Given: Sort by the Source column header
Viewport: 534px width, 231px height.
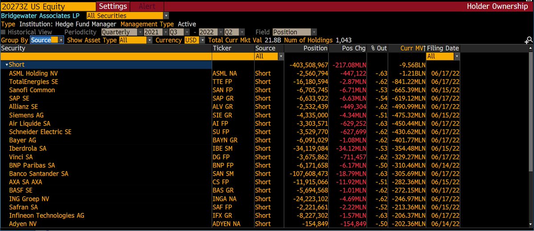Looking at the screenshot, I should point(269,48).
